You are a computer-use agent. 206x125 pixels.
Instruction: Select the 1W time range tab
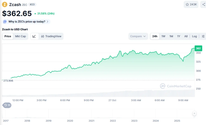point(163,36)
